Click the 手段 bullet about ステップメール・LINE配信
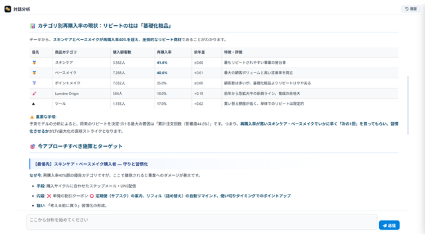Viewport: 425px width, 239px height. tap(86, 186)
